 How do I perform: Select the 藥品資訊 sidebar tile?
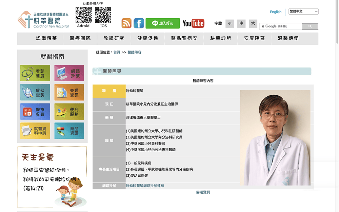[x=69, y=131]
